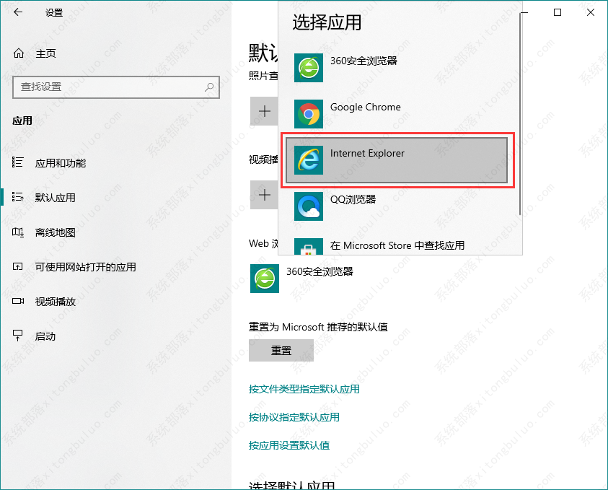Open 离线地图 settings page
Viewport: 608px width, 490px height.
[56, 232]
